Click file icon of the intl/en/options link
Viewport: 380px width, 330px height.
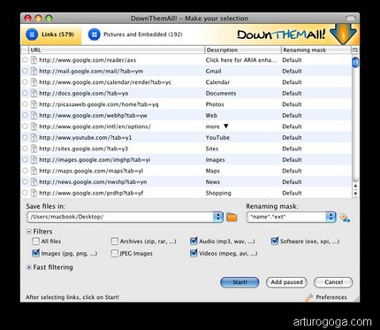pyautogui.click(x=34, y=127)
